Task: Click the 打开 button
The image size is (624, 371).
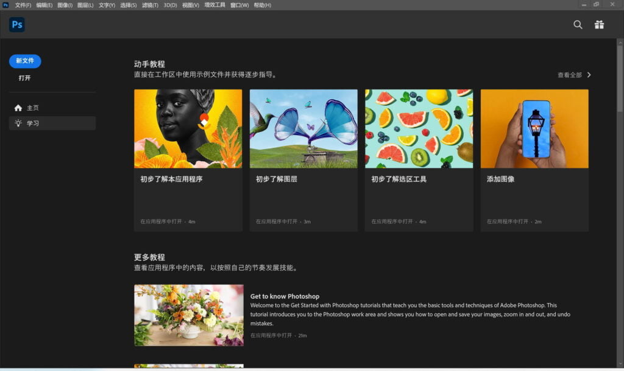Action: coord(24,78)
